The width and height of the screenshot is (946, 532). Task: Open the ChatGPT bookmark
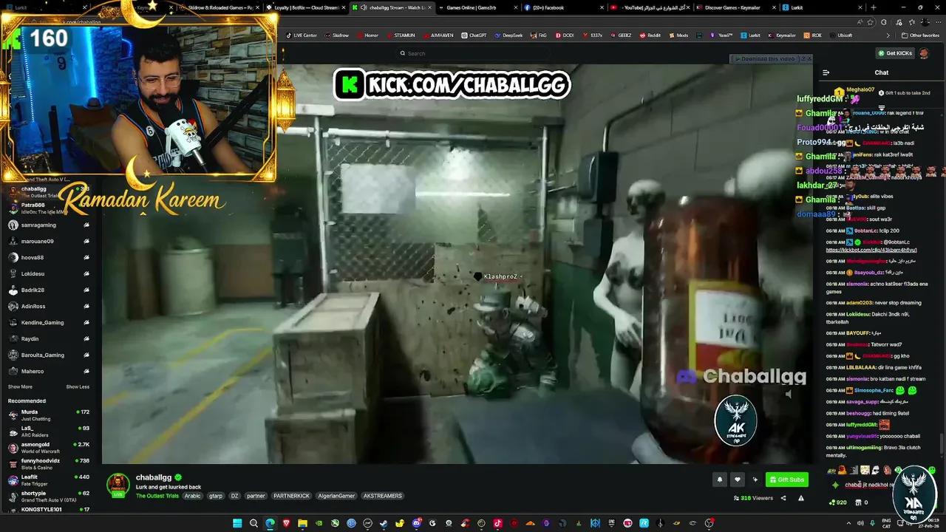tap(474, 35)
